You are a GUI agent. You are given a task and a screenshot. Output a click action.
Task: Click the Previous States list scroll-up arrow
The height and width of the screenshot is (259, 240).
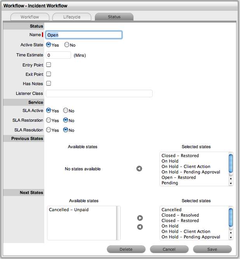coord(231,178)
